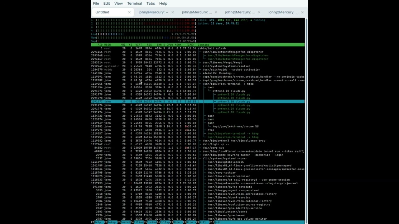Screen dimensions: 399x224
Task: Click the terminal vertical scrollbar
Action: 306,121
